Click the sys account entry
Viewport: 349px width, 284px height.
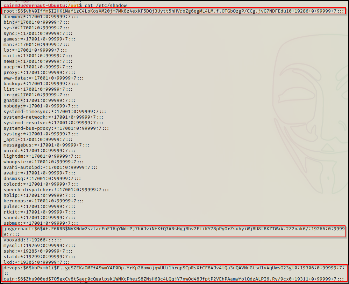pyautogui.click(x=36, y=28)
